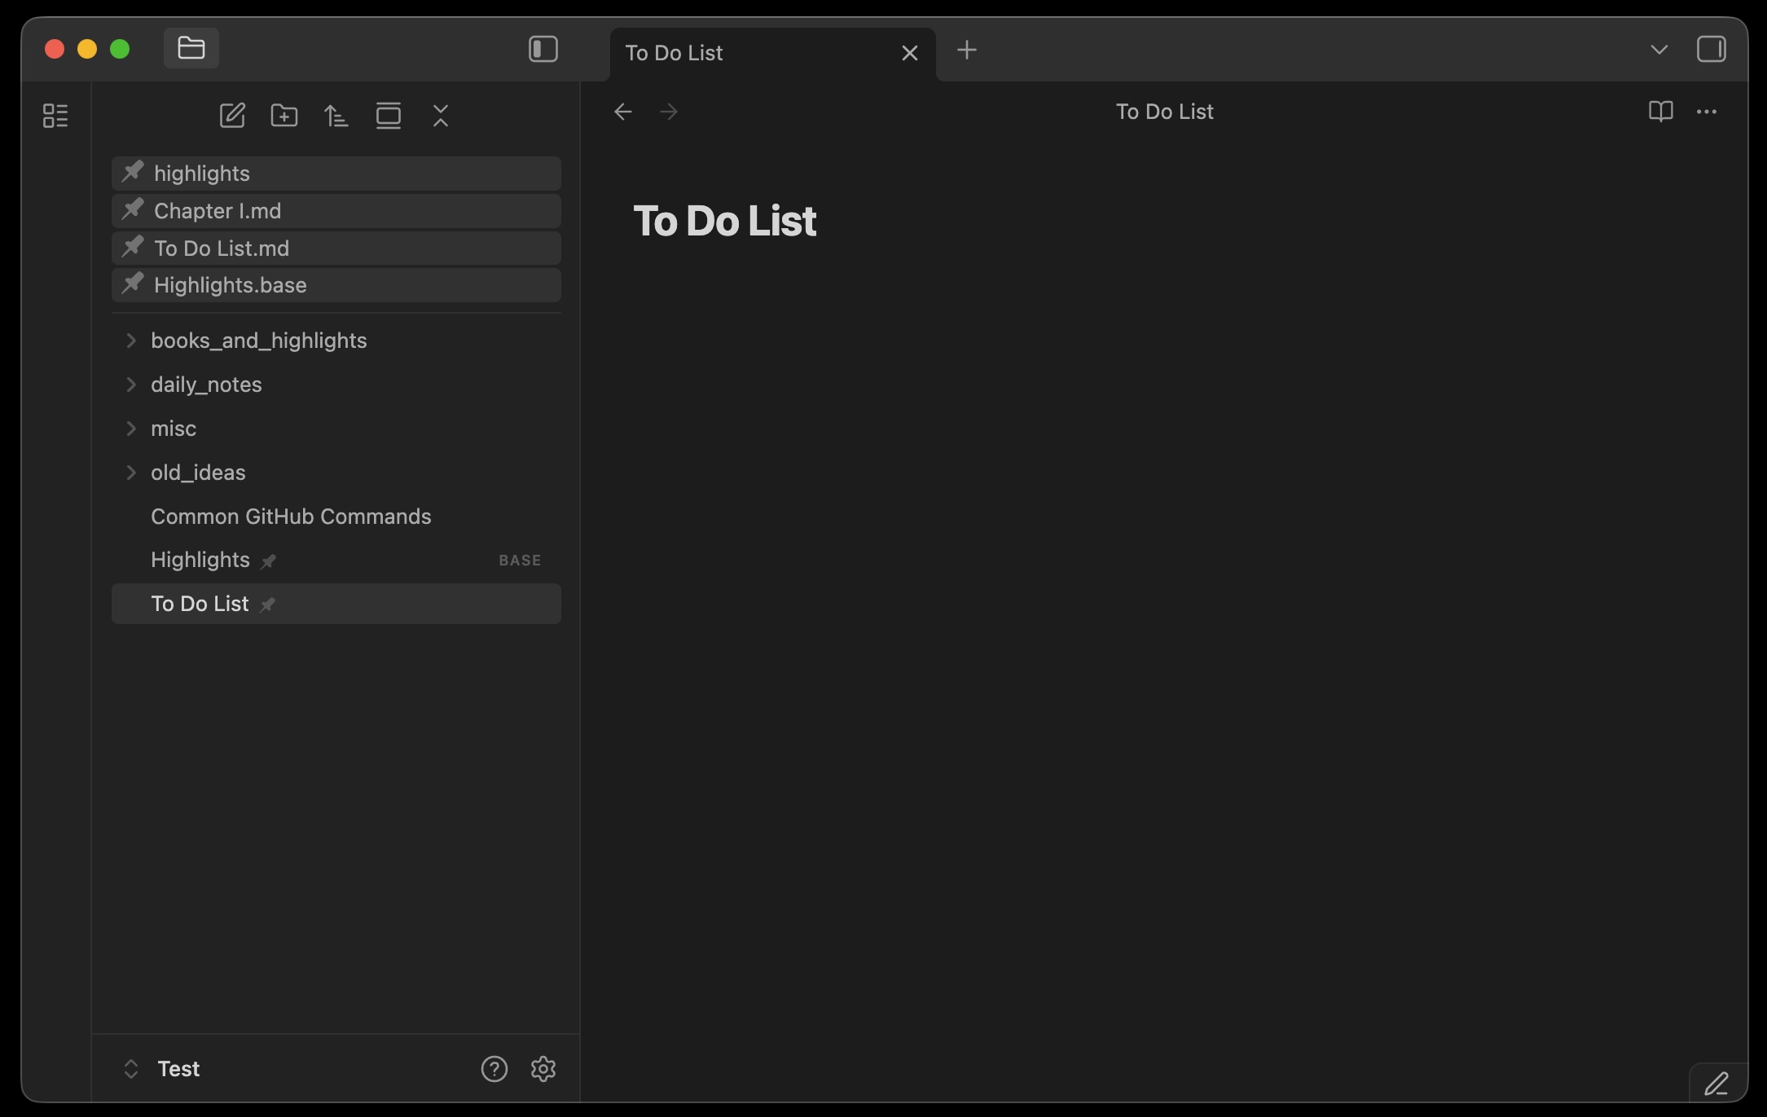Viewport: 1767px width, 1117px height.
Task: Open a new tab with the plus button
Action: pos(967,51)
